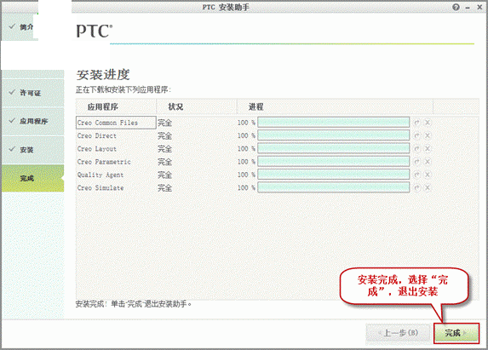Image resolution: width=488 pixels, height=350 pixels.
Task: Go to the 应用程序 step in sidebar
Action: point(33,121)
